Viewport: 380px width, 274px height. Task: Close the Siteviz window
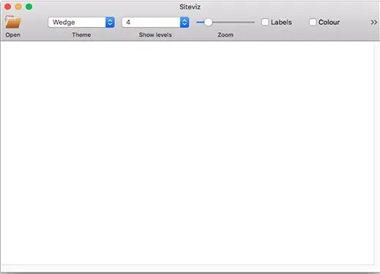[7, 7]
